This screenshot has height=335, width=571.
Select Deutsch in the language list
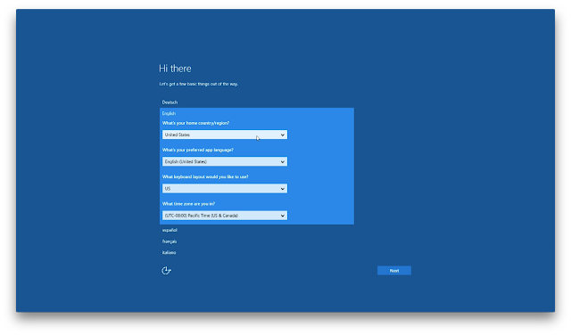pyautogui.click(x=170, y=102)
